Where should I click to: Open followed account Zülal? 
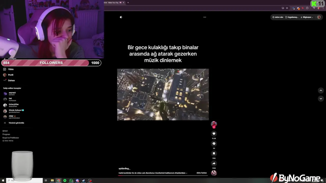coord(11,117)
